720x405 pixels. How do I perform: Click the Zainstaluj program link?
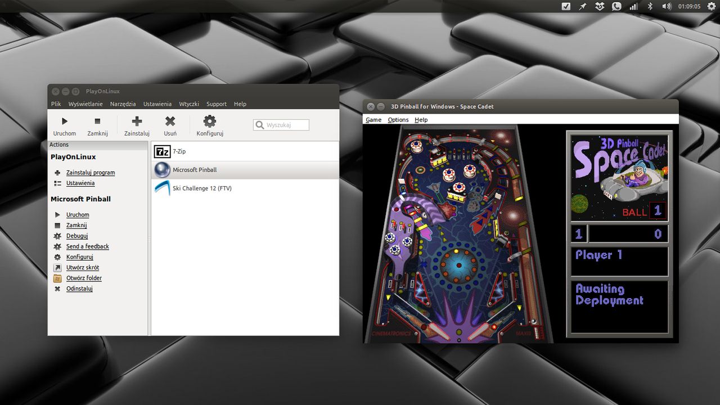pyautogui.click(x=91, y=173)
